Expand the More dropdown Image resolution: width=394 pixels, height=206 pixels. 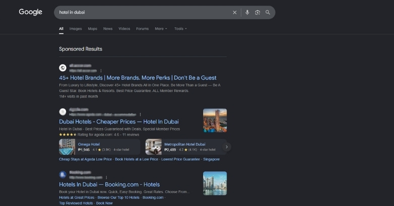pos(161,29)
